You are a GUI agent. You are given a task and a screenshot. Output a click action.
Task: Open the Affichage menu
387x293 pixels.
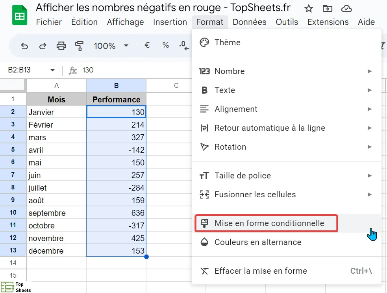click(x=125, y=22)
